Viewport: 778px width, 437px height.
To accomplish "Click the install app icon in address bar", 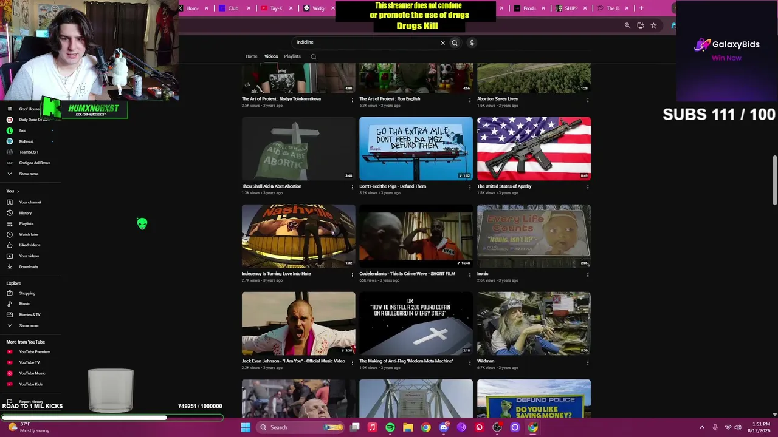I will 641,25.
